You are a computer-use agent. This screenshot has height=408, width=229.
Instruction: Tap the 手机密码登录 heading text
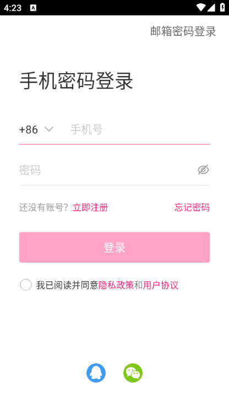point(77,81)
